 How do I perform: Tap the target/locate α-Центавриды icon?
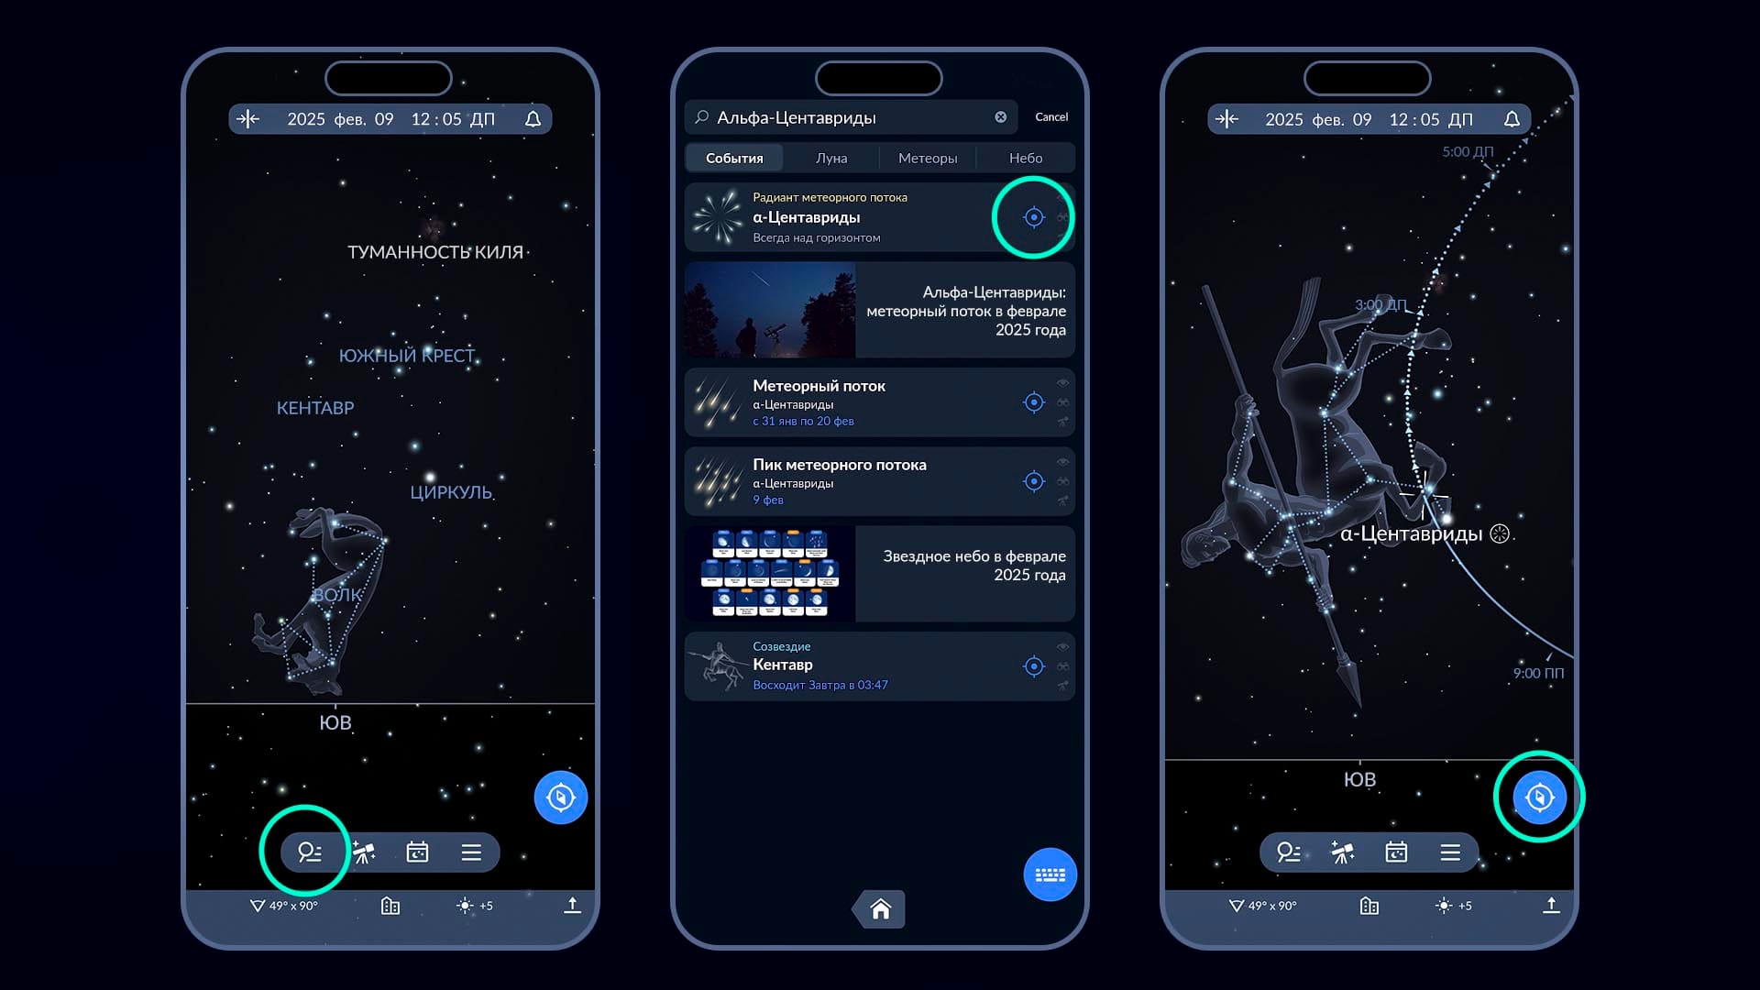1032,217
